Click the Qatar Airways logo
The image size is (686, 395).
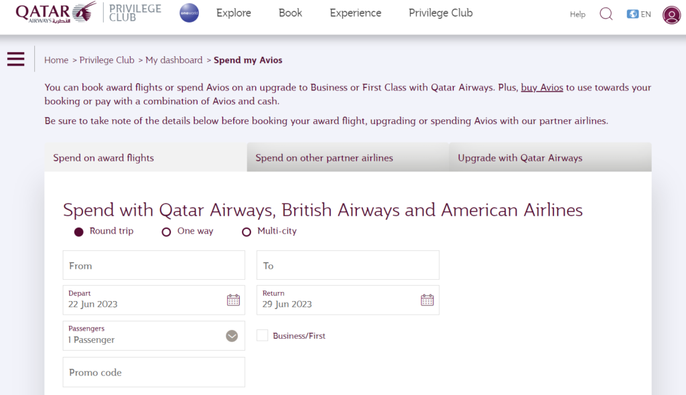click(x=56, y=12)
